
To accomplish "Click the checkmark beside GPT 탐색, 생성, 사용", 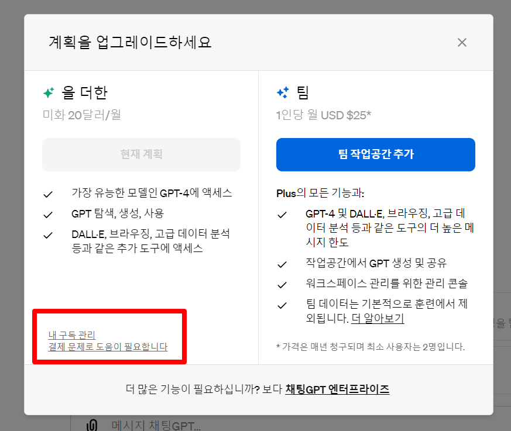I will (48, 215).
